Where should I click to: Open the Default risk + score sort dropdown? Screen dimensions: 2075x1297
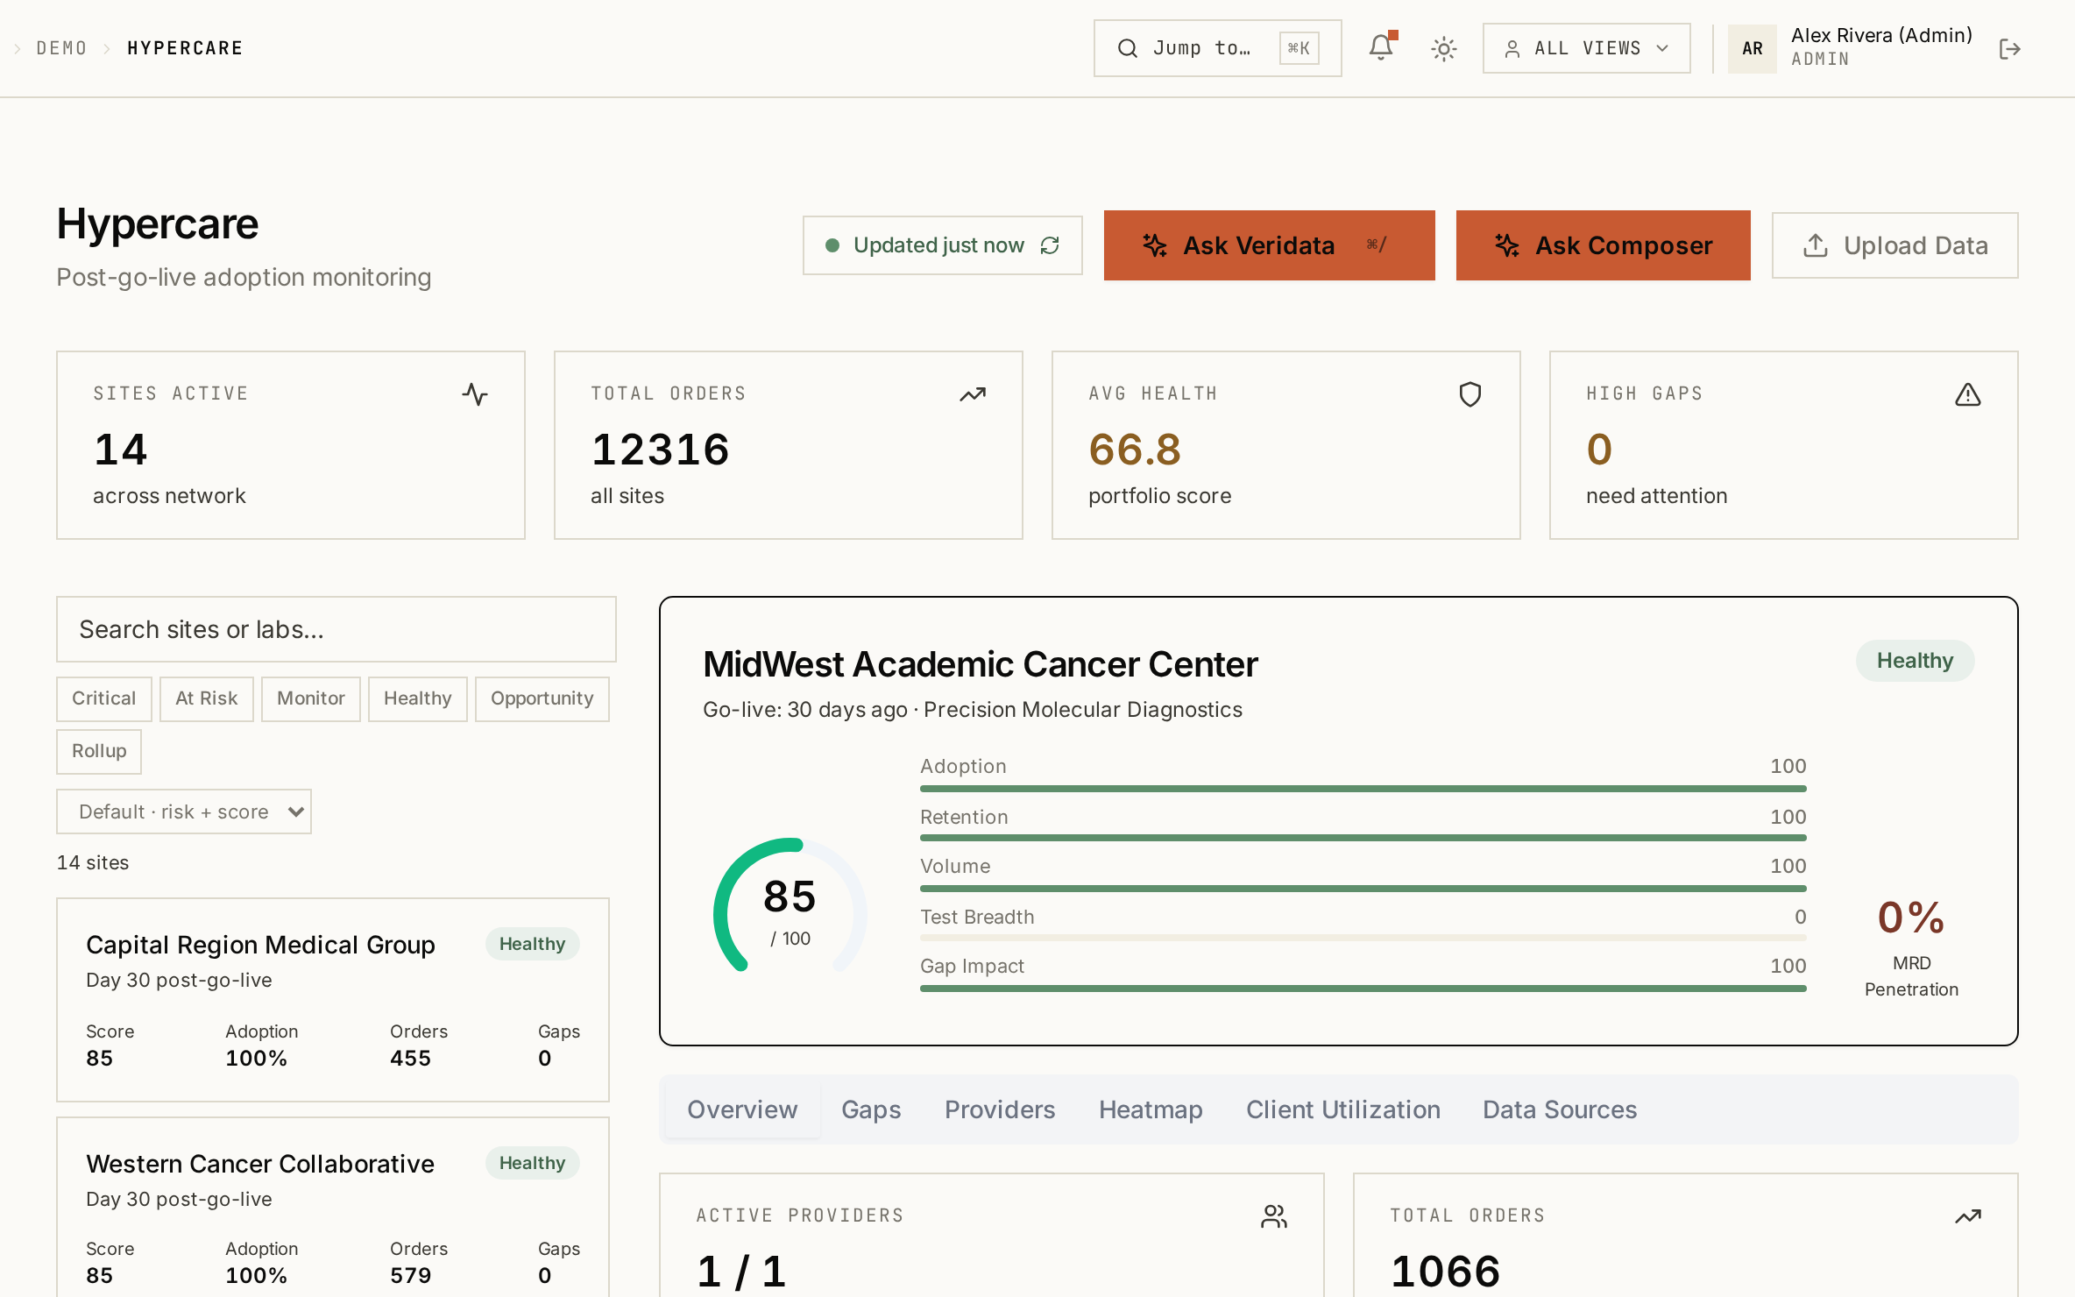point(184,812)
